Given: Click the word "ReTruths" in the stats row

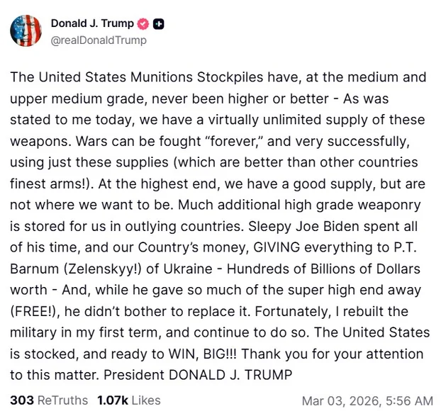Looking at the screenshot, I should click(x=62, y=400).
